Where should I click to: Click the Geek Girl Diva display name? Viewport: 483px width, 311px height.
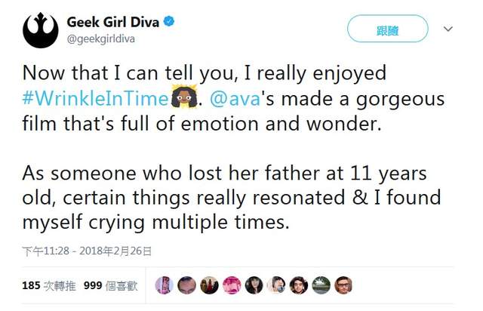tap(113, 22)
